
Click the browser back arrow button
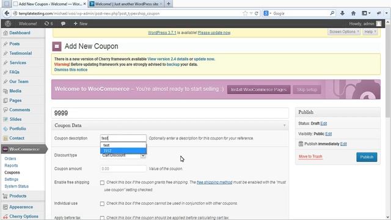click(7, 13)
